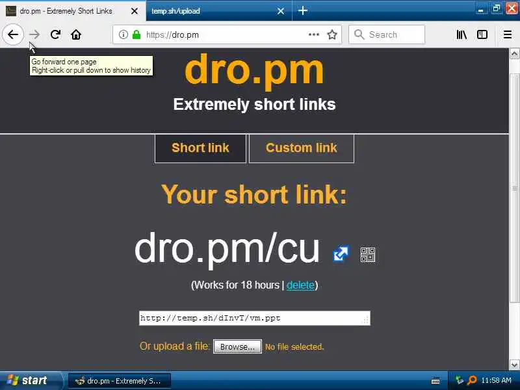Select dro.pm taskbar window button
The image size is (520, 390).
(120, 381)
